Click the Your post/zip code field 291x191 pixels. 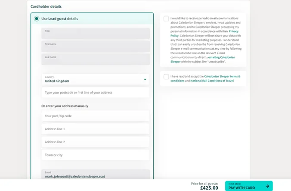click(x=96, y=116)
